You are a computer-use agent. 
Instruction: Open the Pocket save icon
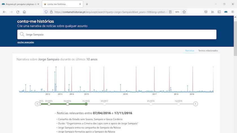click(206, 12)
